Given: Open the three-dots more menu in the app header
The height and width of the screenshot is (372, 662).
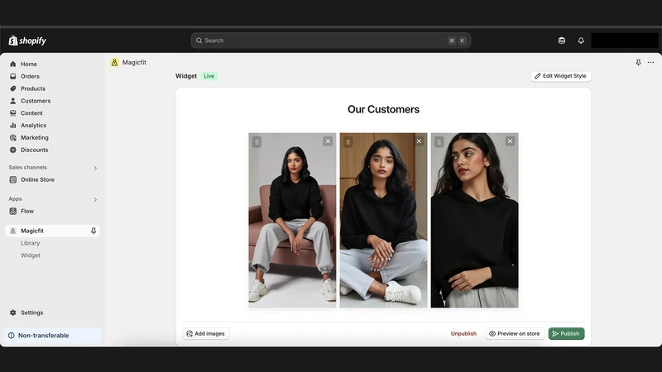Looking at the screenshot, I should (650, 63).
